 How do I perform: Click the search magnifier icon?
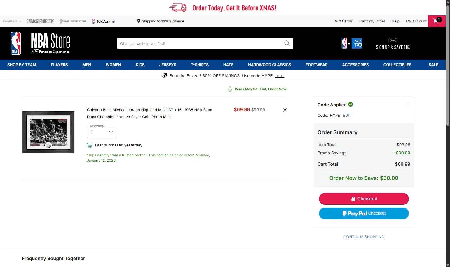287,43
